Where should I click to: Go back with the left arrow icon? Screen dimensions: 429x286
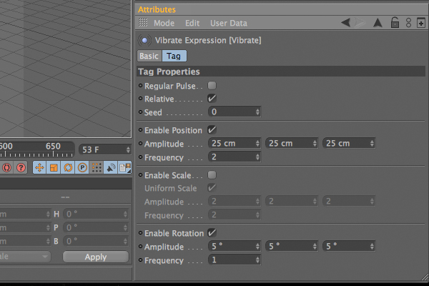coord(346,22)
